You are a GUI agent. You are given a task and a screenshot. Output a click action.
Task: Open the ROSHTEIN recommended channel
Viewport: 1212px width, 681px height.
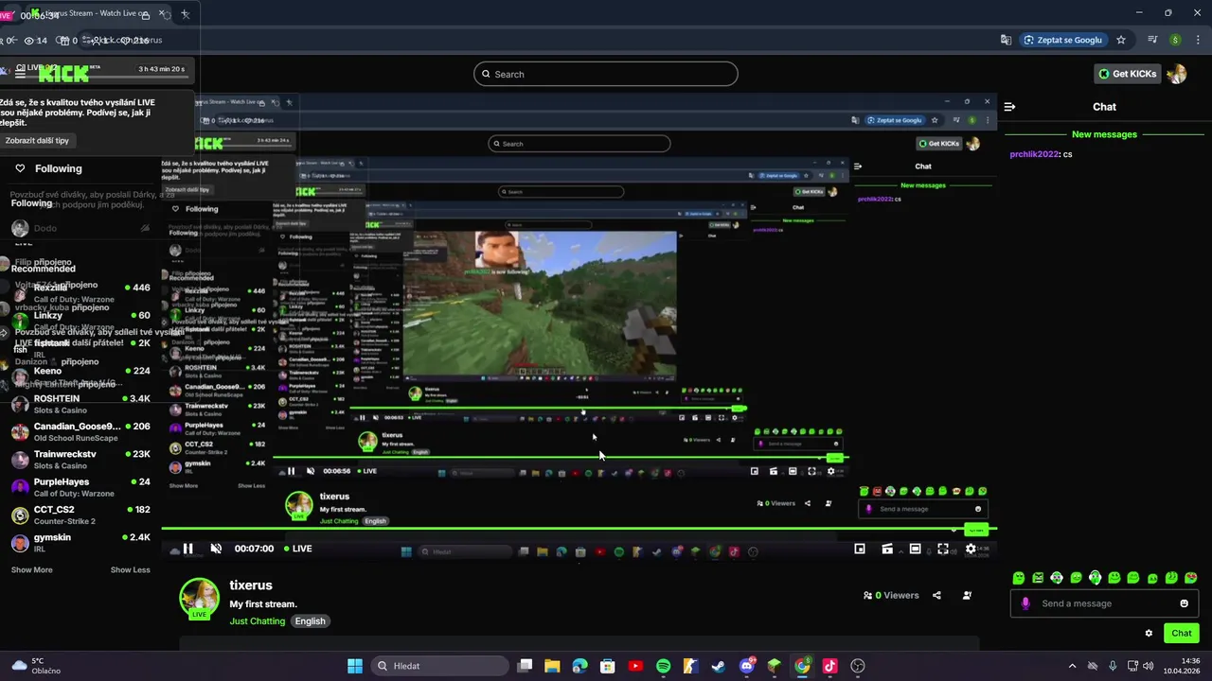[x=80, y=404]
